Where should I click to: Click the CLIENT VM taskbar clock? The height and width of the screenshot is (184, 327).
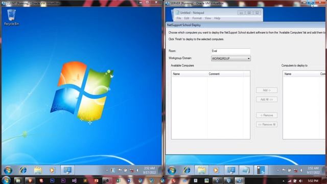(x=149, y=170)
